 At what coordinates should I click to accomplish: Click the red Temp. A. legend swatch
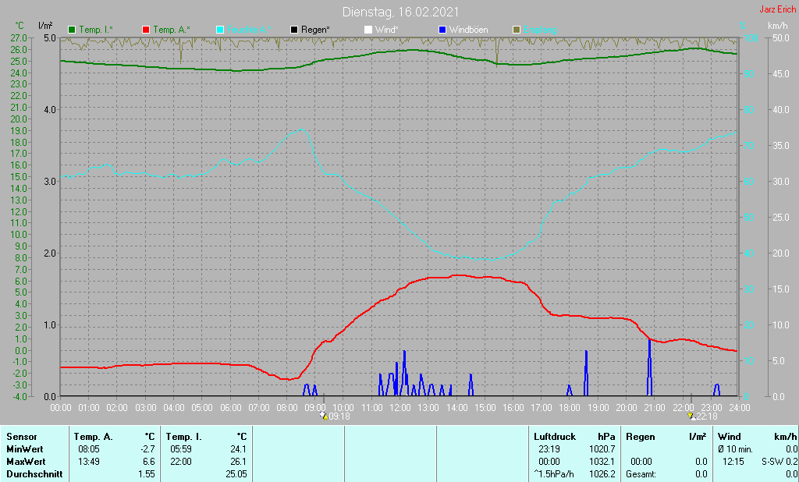146,30
